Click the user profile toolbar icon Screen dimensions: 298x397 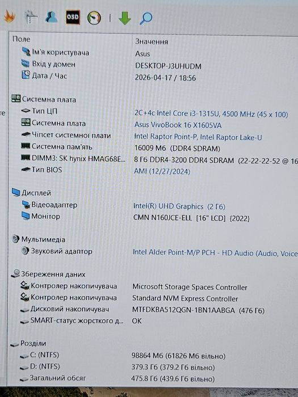(x=52, y=17)
